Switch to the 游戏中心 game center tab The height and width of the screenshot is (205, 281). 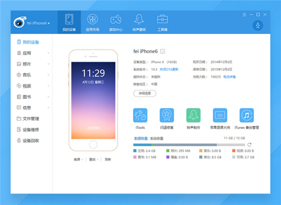pyautogui.click(x=116, y=22)
